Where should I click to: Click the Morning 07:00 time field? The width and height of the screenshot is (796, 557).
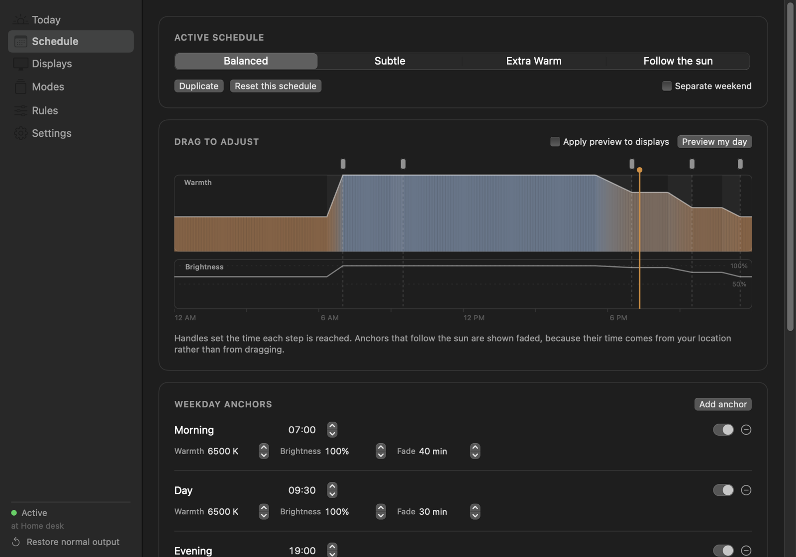pos(302,430)
